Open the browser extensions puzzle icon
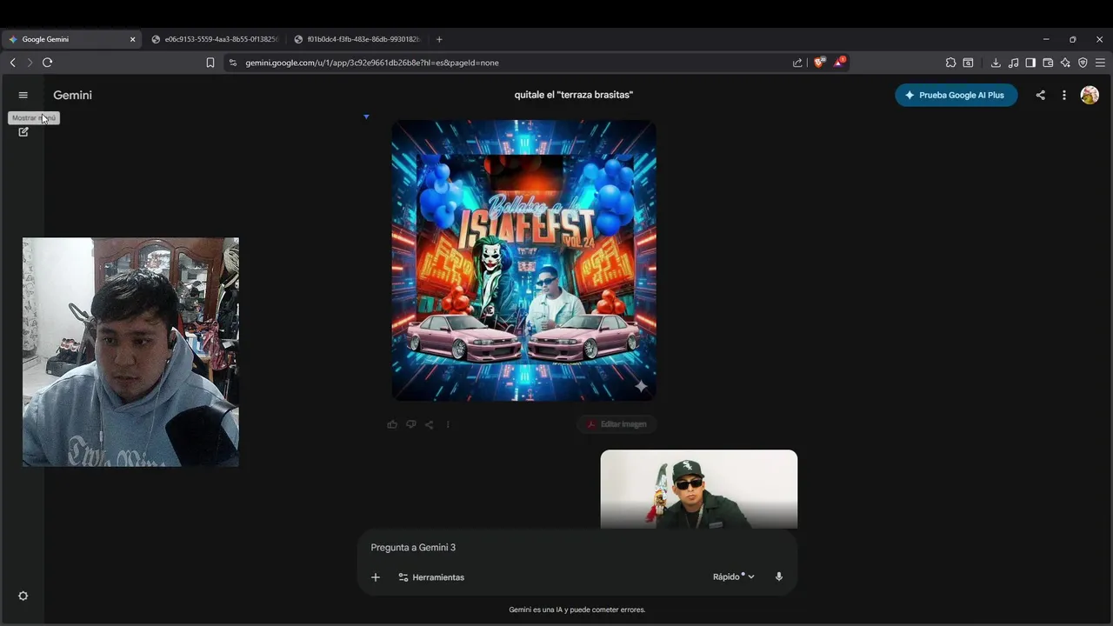The height and width of the screenshot is (626, 1113). tap(950, 63)
